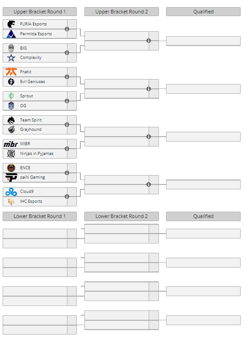Open match info for Cloud9 vs IHC Esports
Screen dimensions: 246x339
(67, 197)
